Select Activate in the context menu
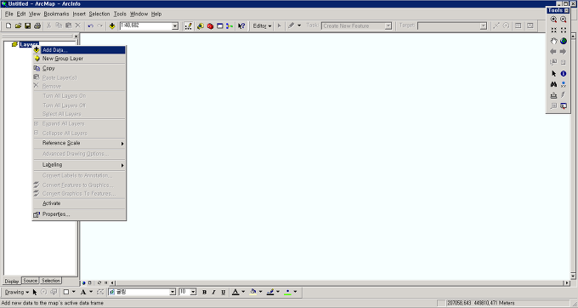Screen dimensions: 578x308 click(79, 203)
